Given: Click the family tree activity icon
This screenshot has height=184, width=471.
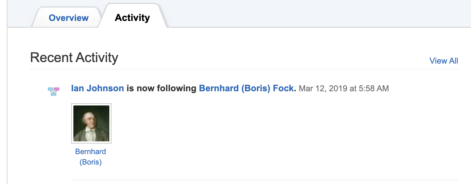Looking at the screenshot, I should pos(54,91).
